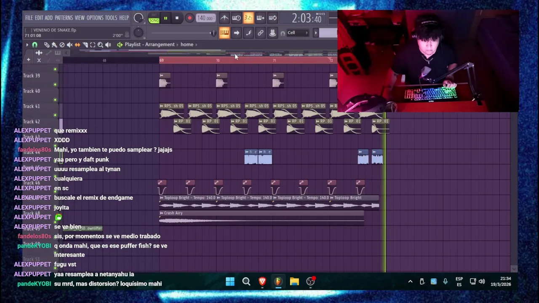The image size is (539, 303).
Task: Click the X icon left of the timeline
Action: click(x=39, y=60)
